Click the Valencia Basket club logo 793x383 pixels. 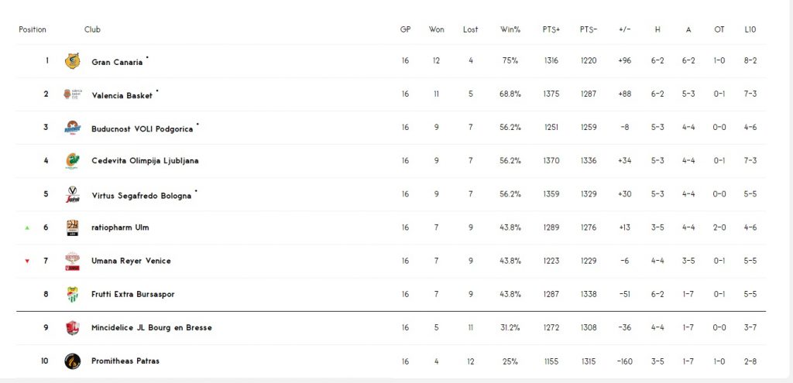72,94
